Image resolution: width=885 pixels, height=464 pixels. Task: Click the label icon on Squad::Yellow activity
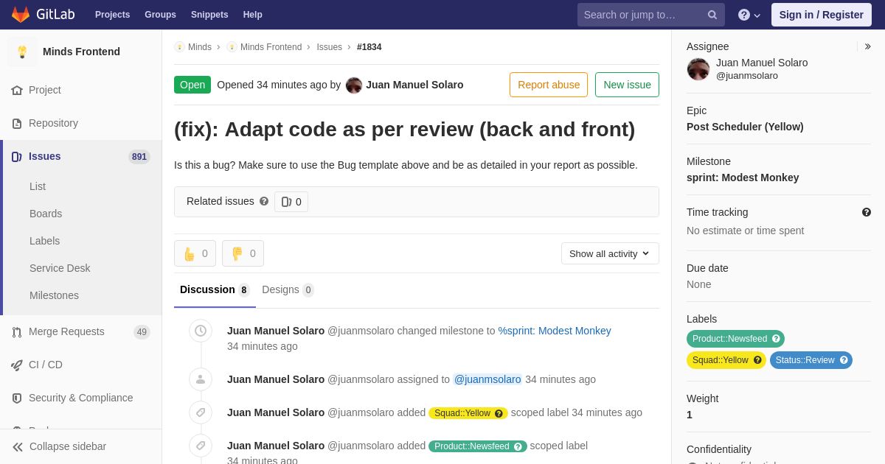[201, 412]
